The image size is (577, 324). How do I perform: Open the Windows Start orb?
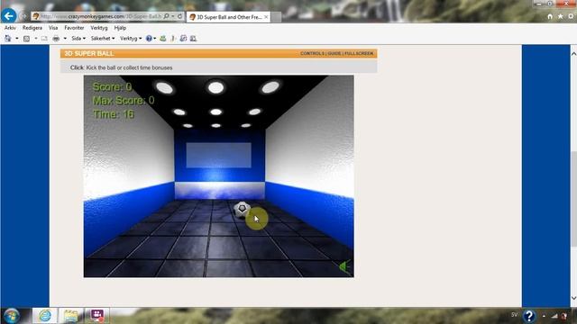(x=12, y=316)
